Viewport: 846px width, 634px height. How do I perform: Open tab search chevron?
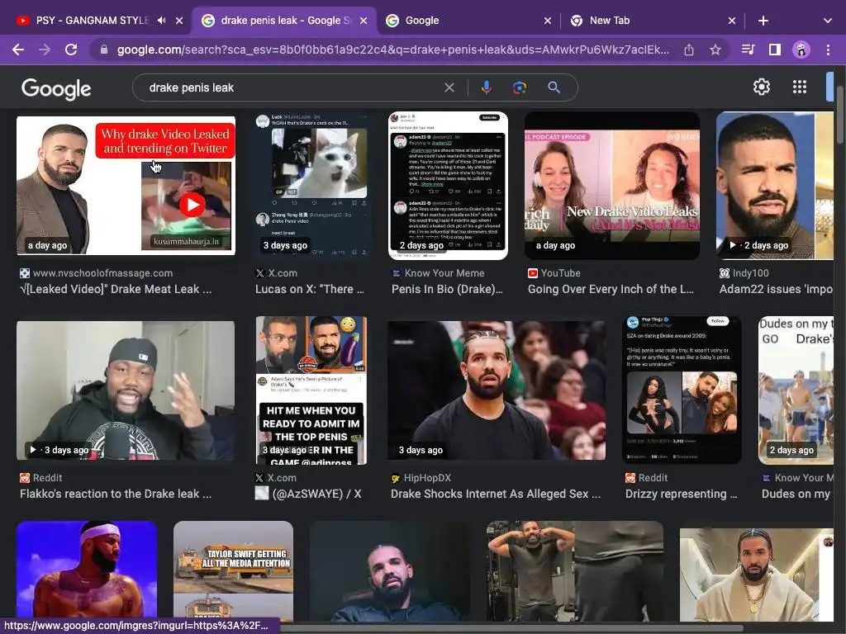pyautogui.click(x=828, y=21)
